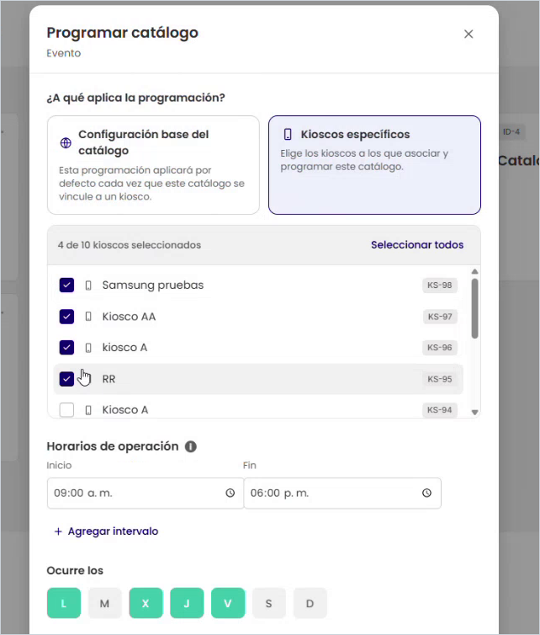Uncheck the Kiosco AA checkbox
Viewport: 540px width, 635px height.
coord(66,317)
